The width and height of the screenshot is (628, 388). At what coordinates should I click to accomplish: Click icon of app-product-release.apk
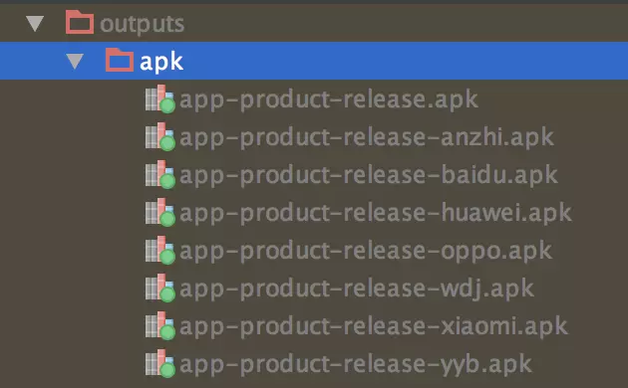tap(160, 98)
